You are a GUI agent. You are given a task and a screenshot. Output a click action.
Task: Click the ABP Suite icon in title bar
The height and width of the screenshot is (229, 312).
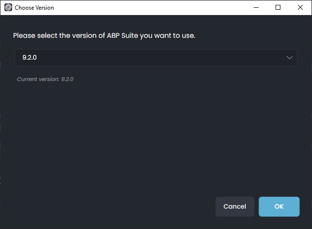pos(8,8)
